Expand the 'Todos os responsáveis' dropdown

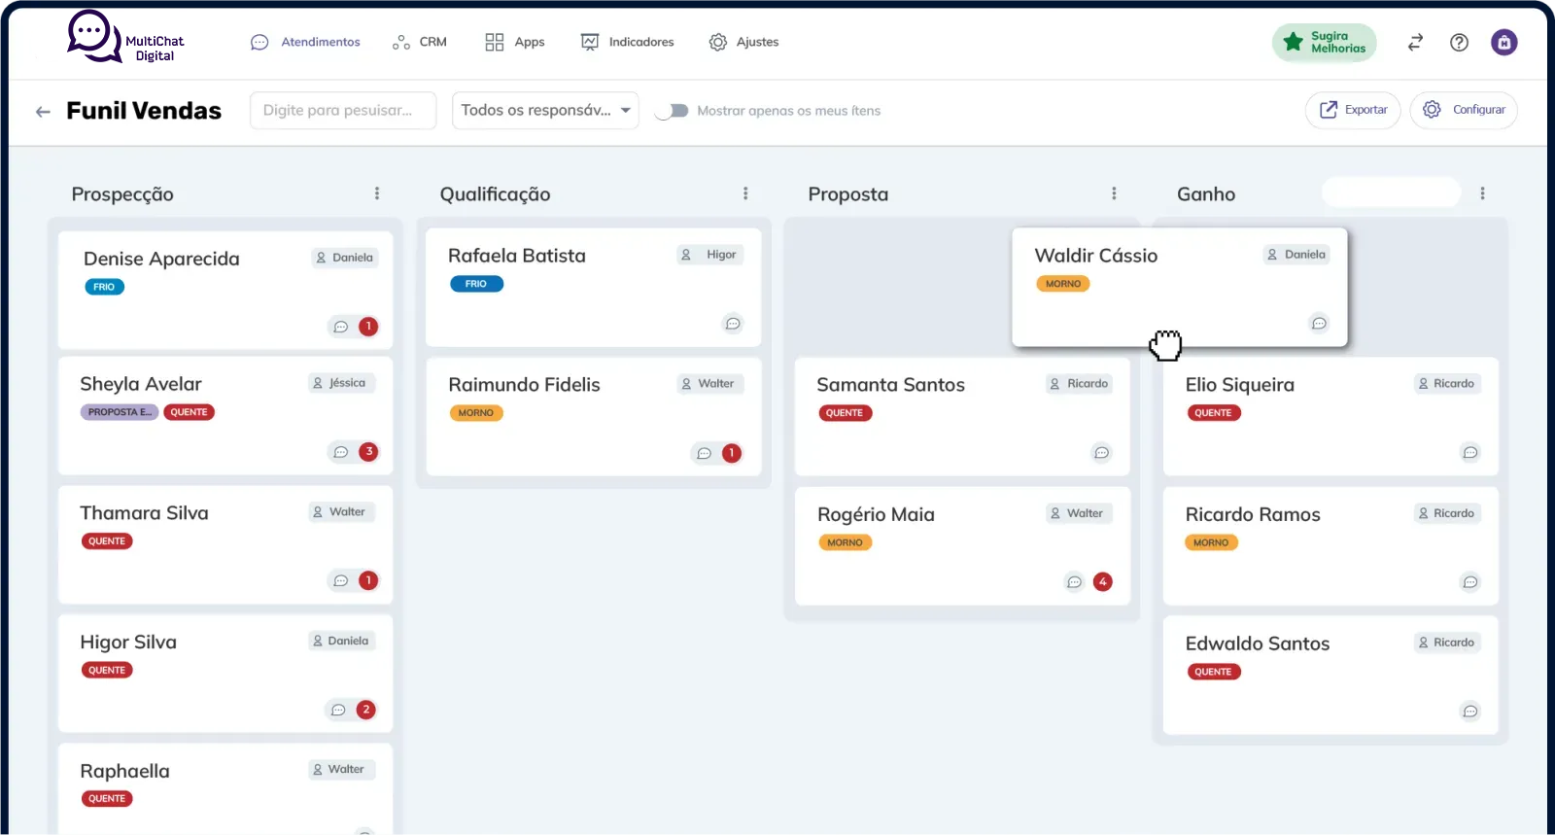coord(545,111)
